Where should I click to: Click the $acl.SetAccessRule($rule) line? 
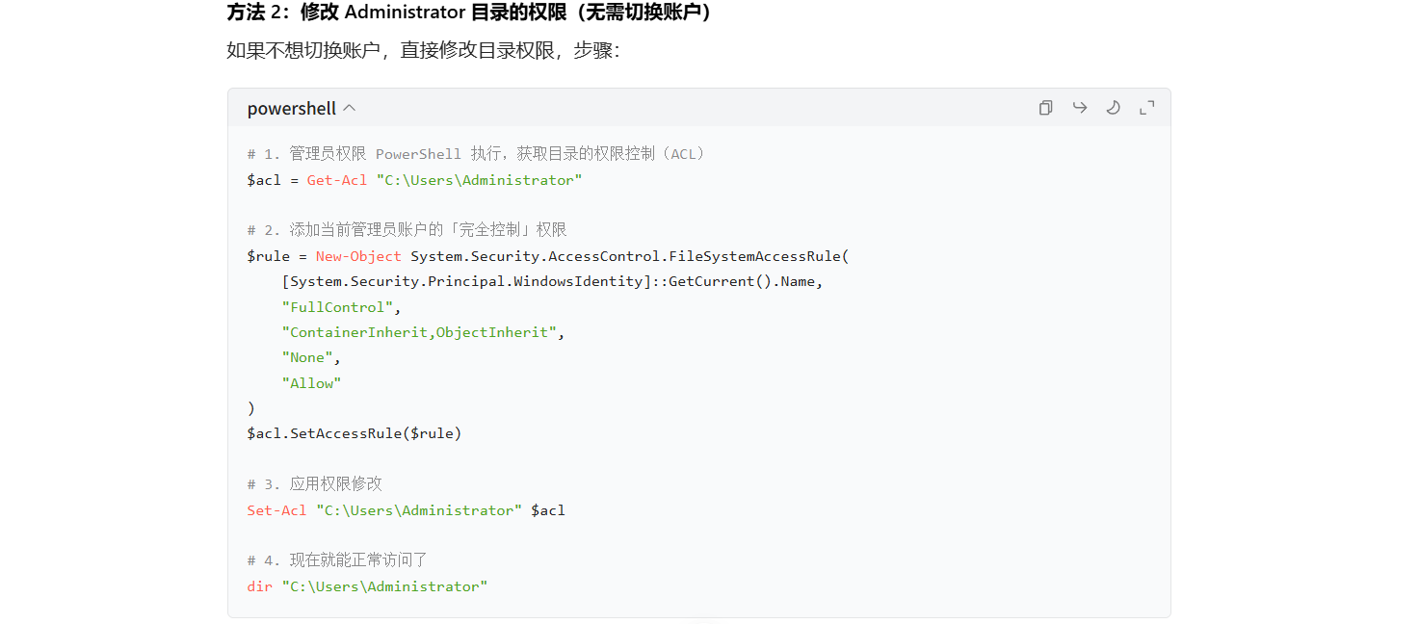(x=355, y=433)
